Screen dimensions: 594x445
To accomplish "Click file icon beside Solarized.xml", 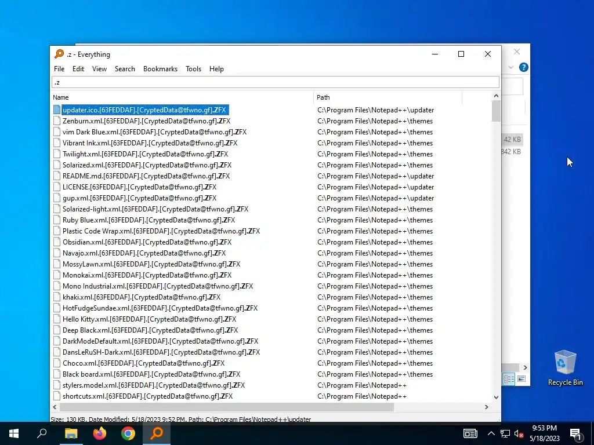I will pyautogui.click(x=57, y=165).
